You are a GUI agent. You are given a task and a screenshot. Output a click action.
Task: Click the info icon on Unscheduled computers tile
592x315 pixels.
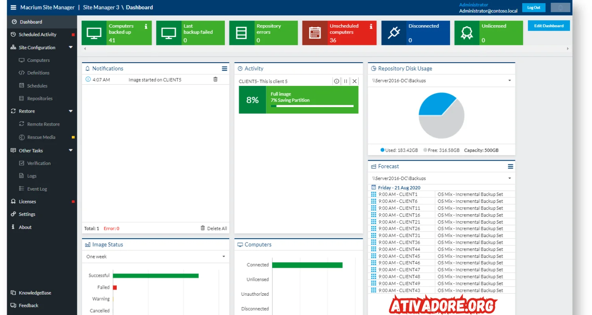(371, 26)
